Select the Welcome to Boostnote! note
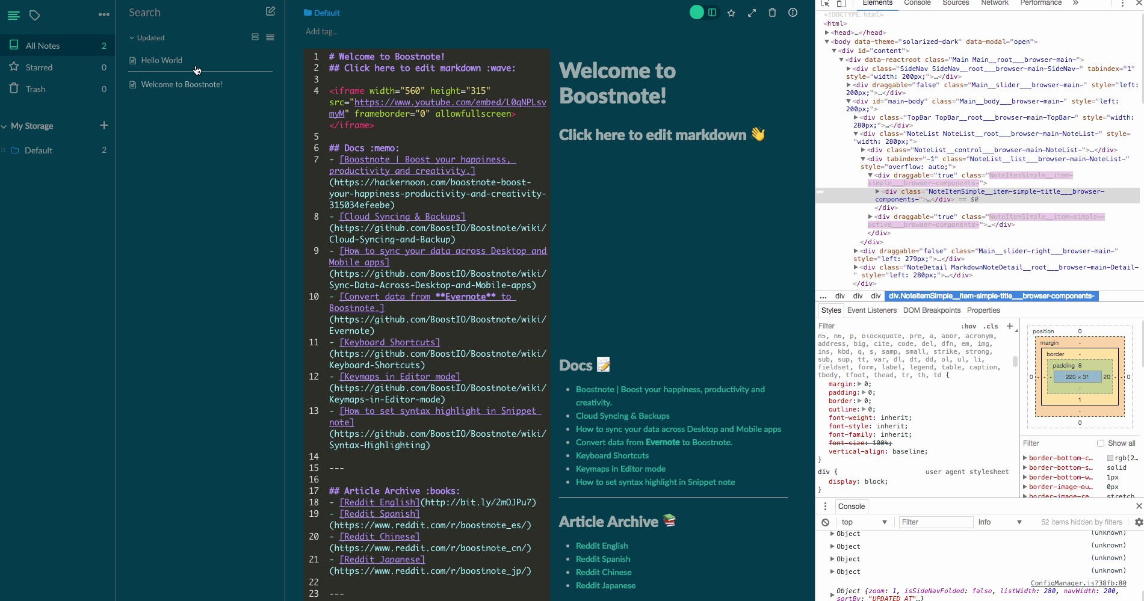 [200, 84]
